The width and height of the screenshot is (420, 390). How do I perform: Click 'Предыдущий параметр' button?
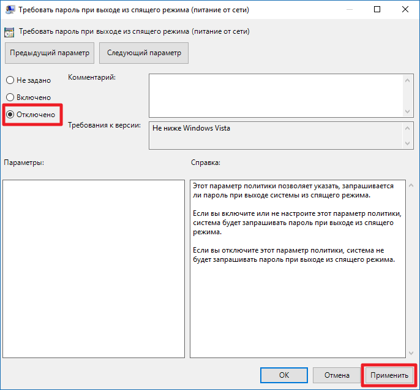50,53
